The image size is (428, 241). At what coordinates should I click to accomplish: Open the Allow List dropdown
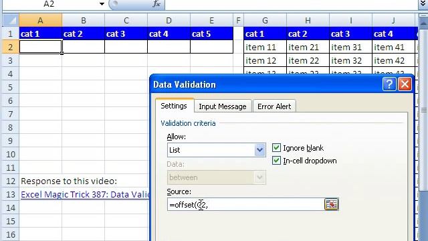pyautogui.click(x=259, y=150)
